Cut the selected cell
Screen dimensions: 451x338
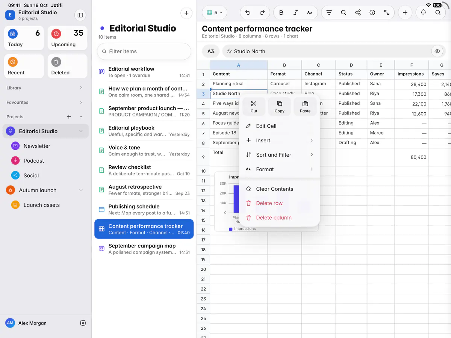coord(254,106)
